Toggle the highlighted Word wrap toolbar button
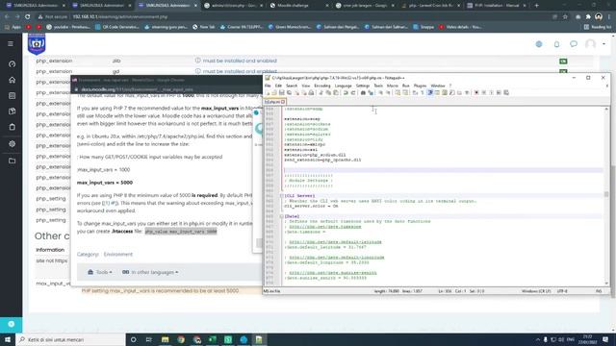The width and height of the screenshot is (616, 346). (x=430, y=92)
